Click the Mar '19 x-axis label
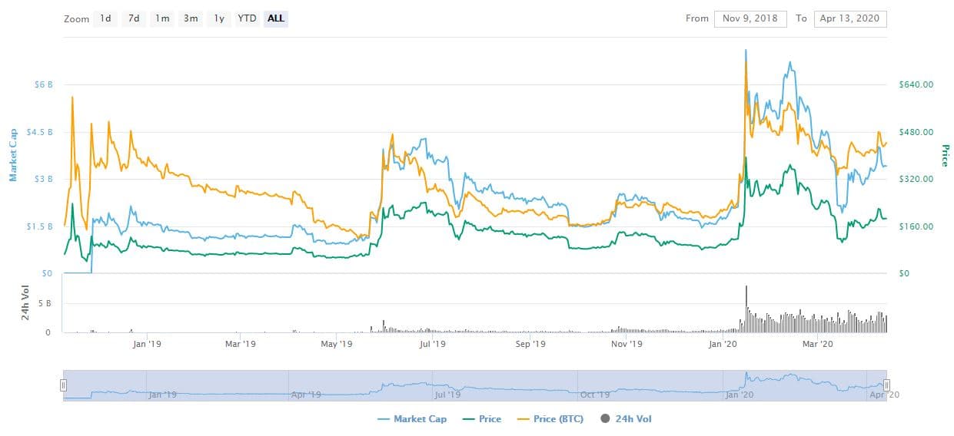Screen dimensions: 954x436 [x=241, y=344]
